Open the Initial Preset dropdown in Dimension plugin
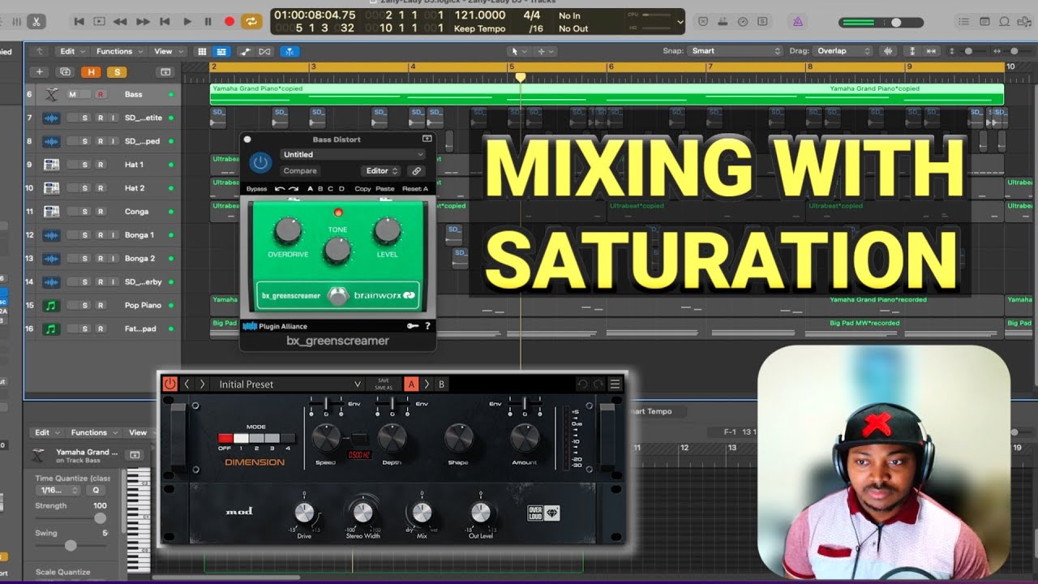 (x=288, y=384)
